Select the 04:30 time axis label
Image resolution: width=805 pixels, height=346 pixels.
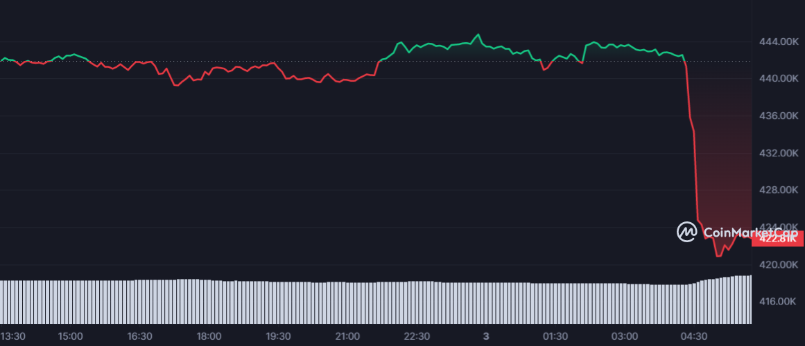694,336
